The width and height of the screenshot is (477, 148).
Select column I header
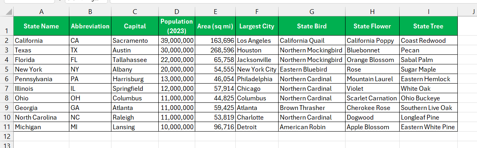point(428,12)
